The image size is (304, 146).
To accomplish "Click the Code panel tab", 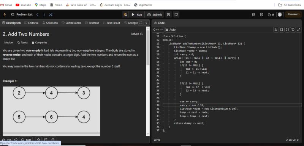I will pyautogui.click(x=159, y=23).
